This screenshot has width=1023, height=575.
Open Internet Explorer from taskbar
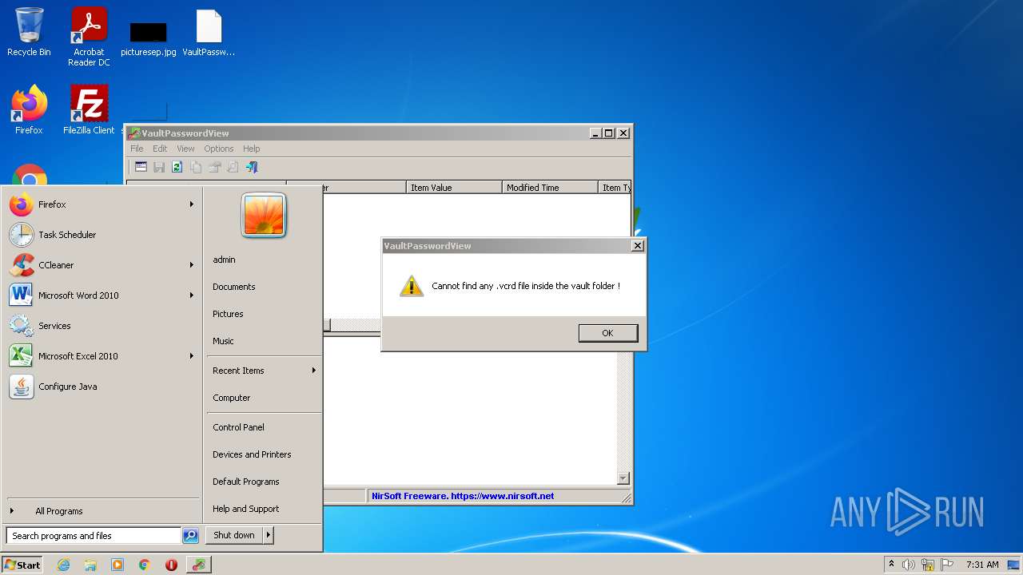pos(64,565)
